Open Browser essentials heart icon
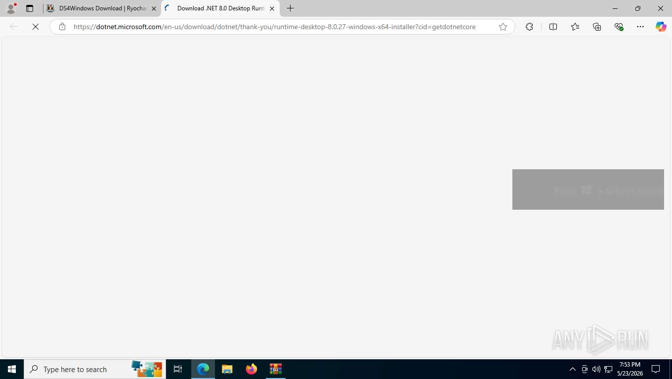Image resolution: width=672 pixels, height=379 pixels. tap(619, 27)
